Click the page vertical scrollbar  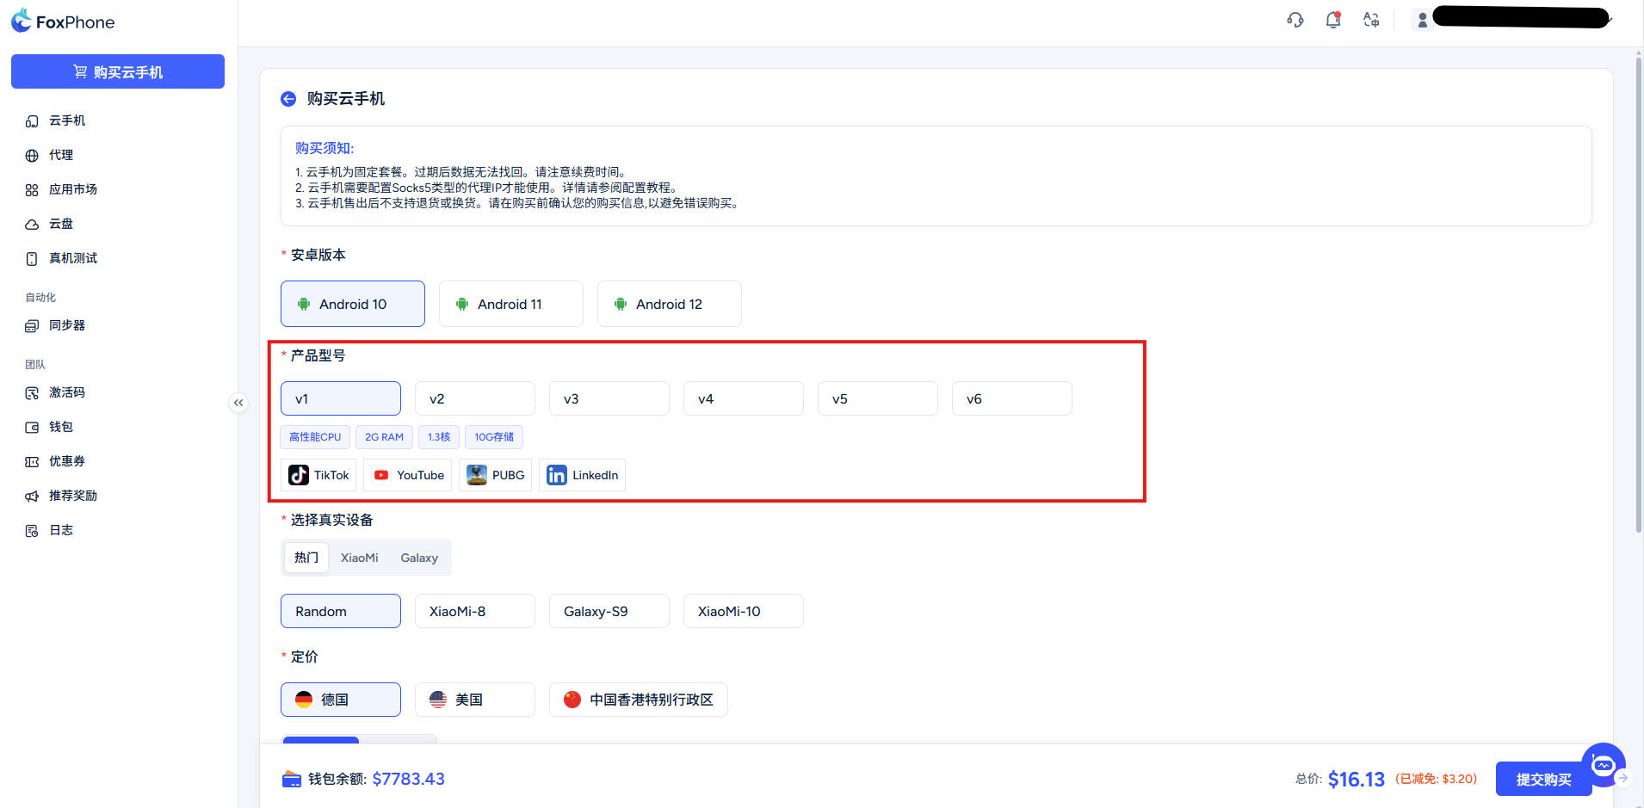click(1638, 293)
